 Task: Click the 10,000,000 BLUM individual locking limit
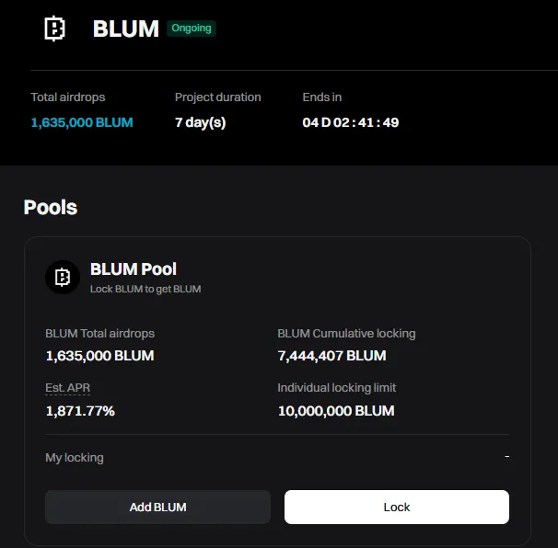(x=336, y=411)
